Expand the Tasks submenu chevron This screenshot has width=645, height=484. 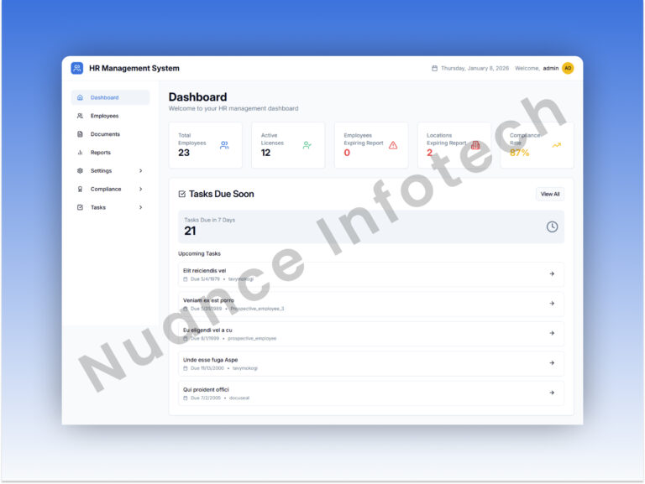(x=140, y=207)
